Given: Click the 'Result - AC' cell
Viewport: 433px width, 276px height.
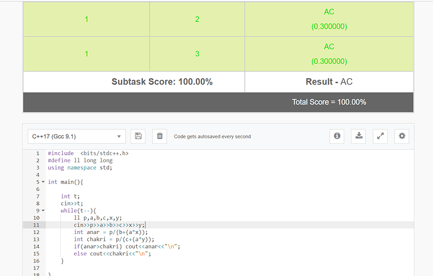Looking at the screenshot, I should click(329, 82).
